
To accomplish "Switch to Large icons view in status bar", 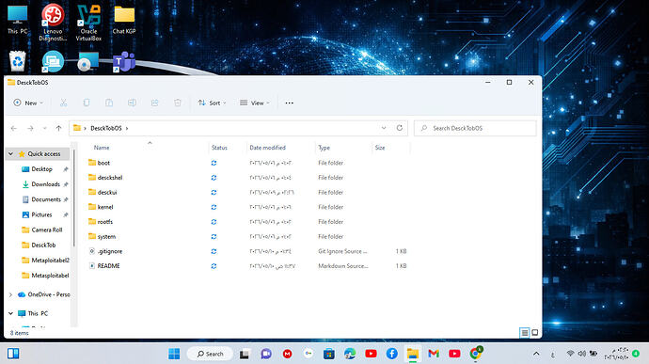I will (x=535, y=333).
